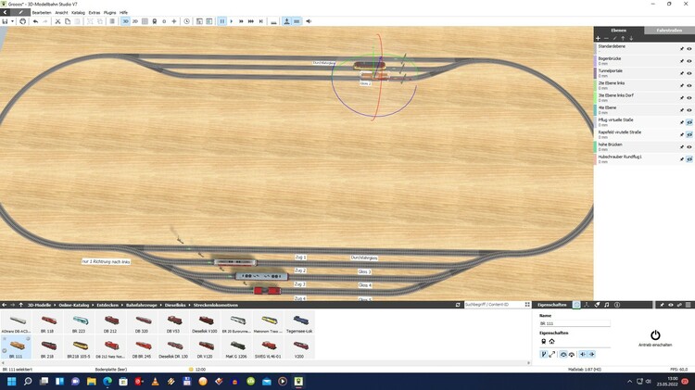
Task: Open File Explorer from the Windows taskbar
Action: pos(92,381)
